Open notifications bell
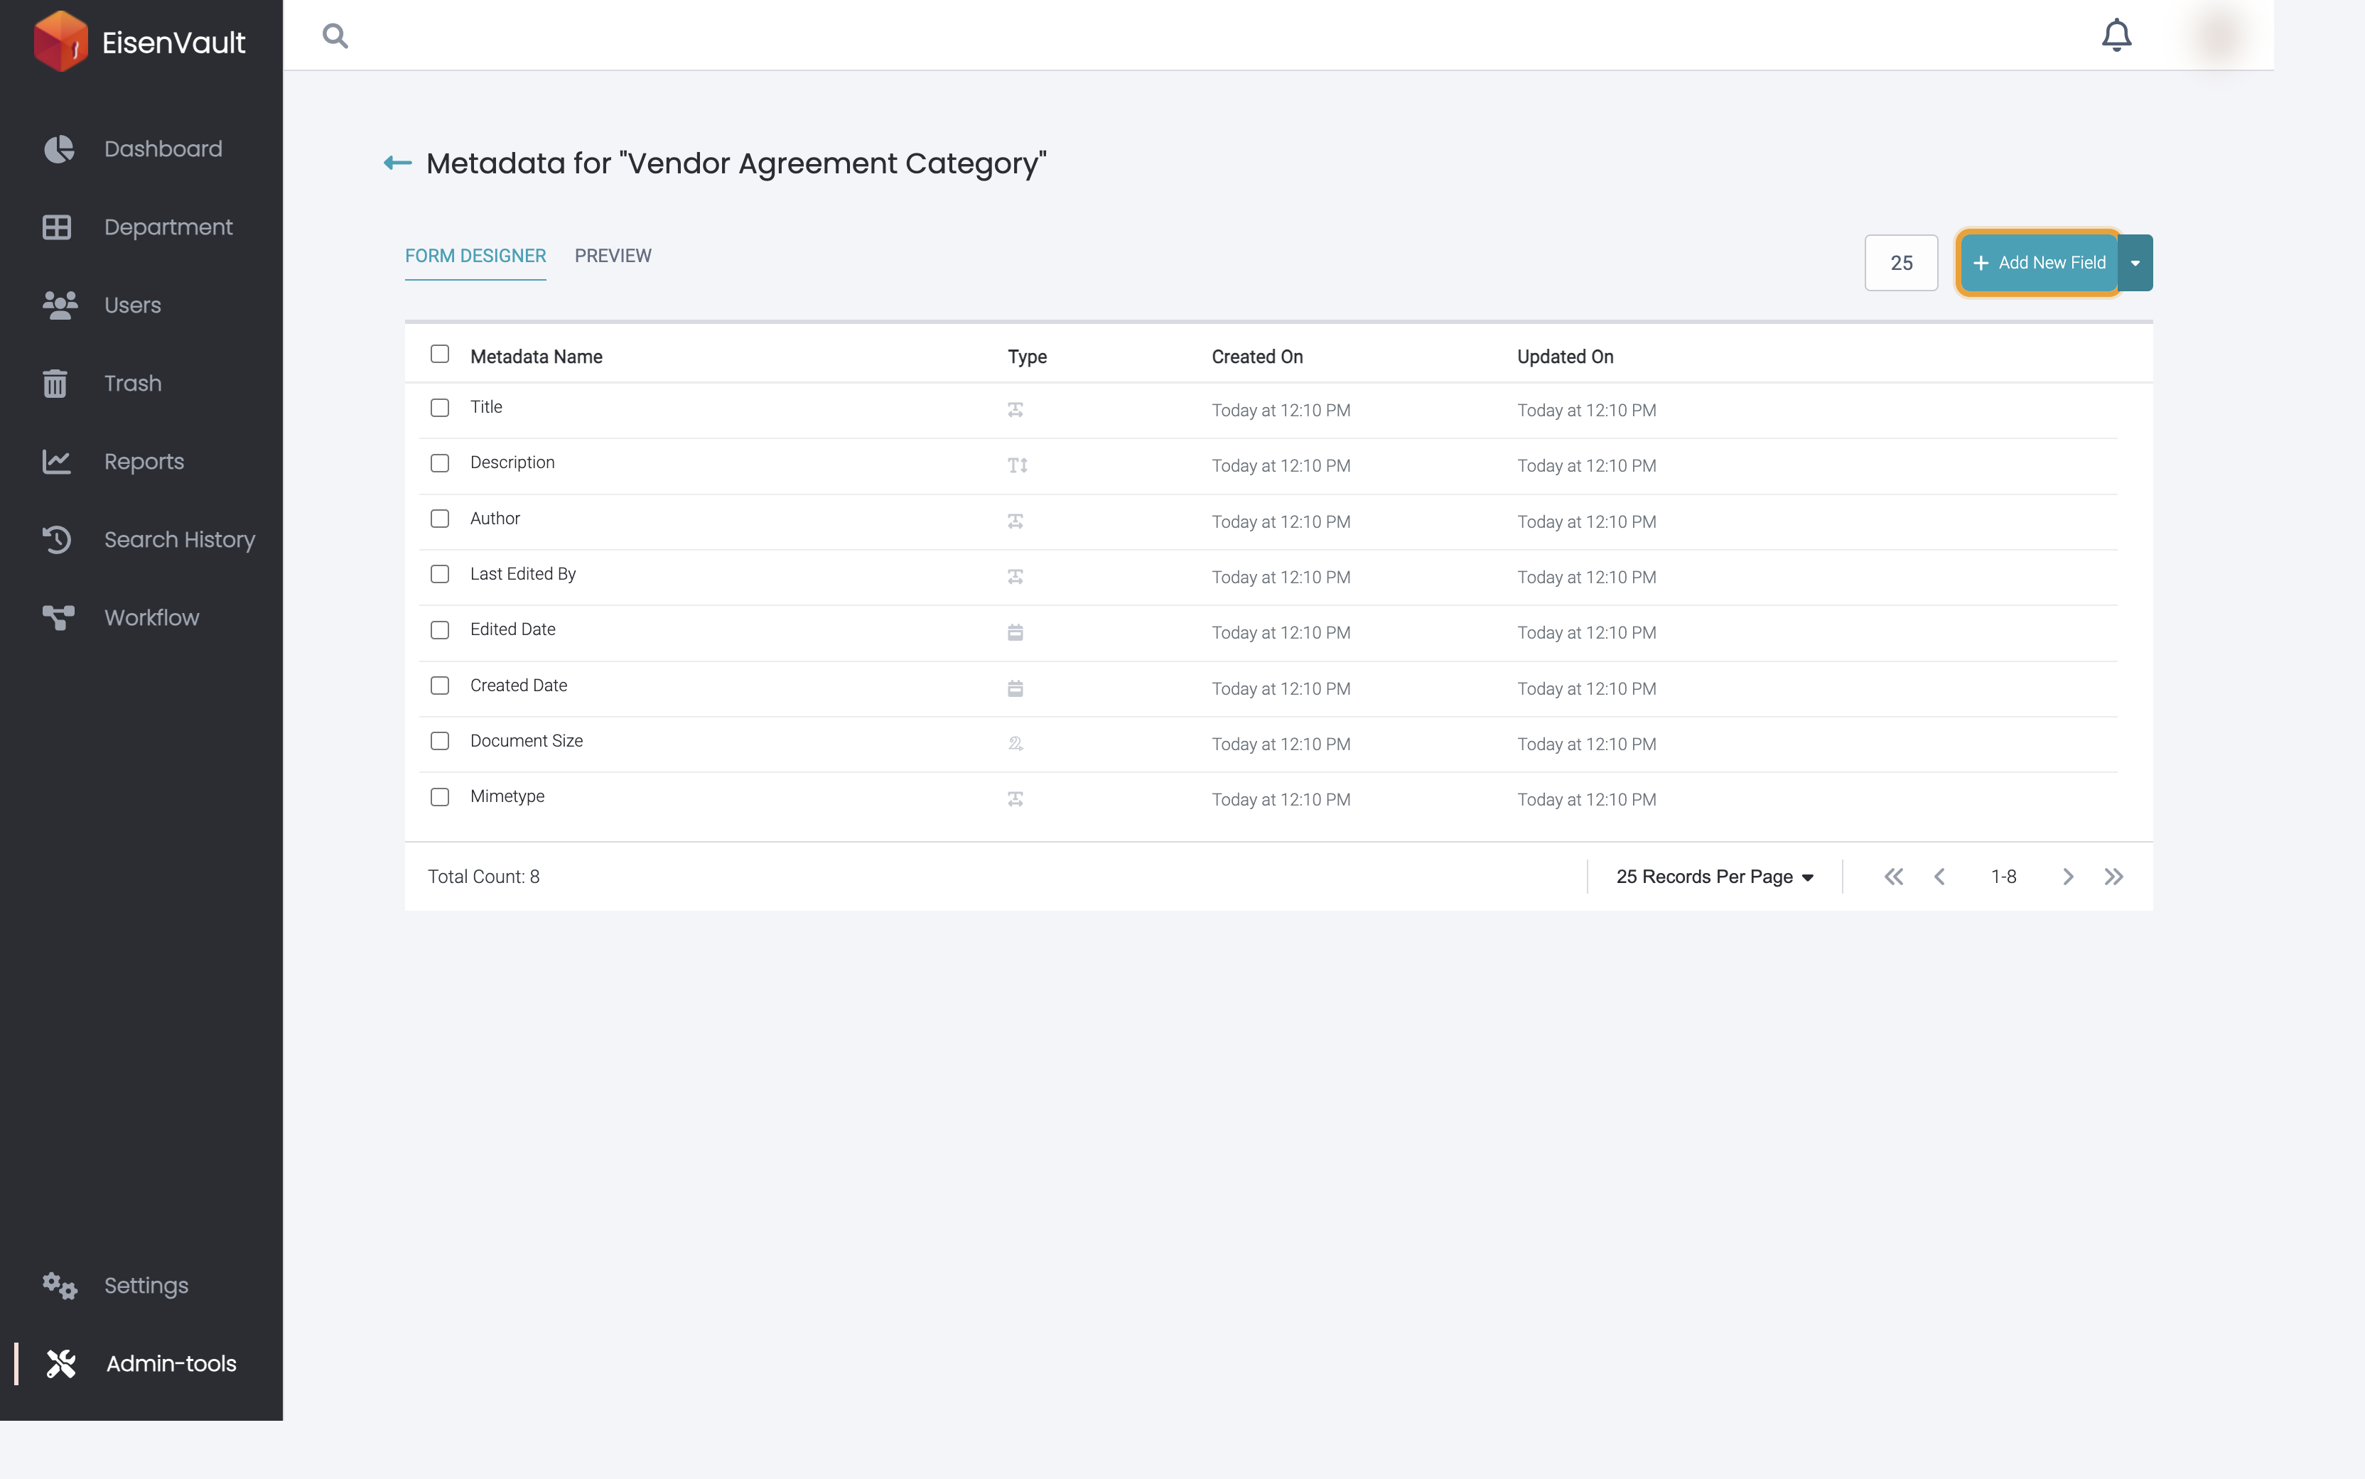This screenshot has height=1479, width=2365. point(2116,36)
